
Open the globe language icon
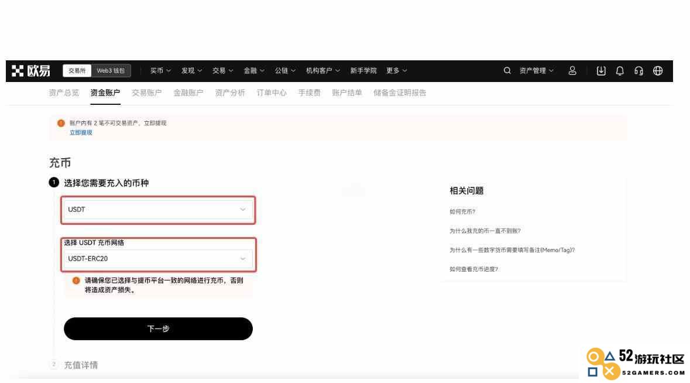click(x=657, y=70)
